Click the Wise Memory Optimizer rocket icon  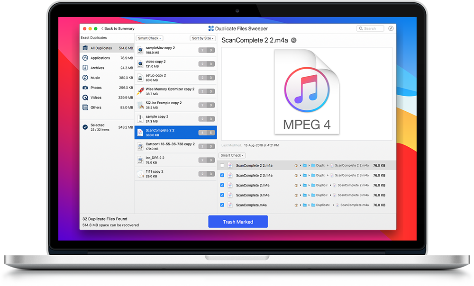(x=140, y=91)
